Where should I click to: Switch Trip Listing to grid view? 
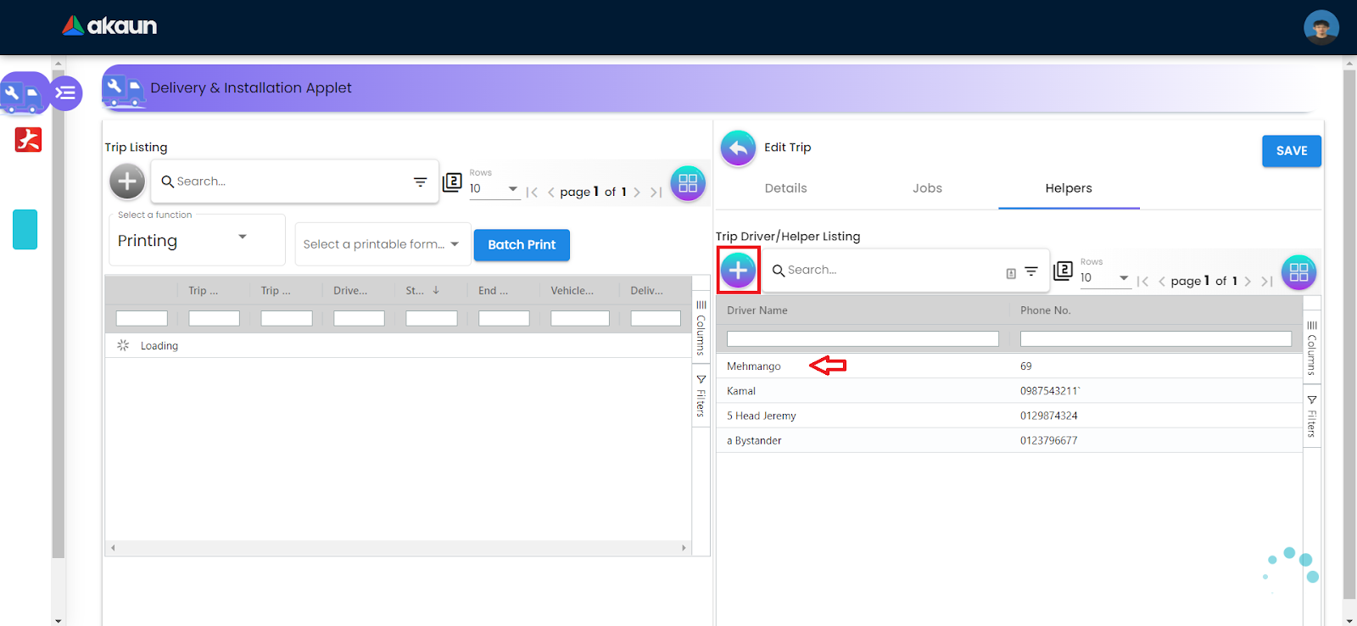tap(688, 183)
